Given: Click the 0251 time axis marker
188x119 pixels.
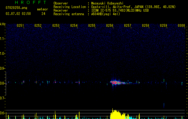Looking at the screenshot, I should tap(20, 26).
